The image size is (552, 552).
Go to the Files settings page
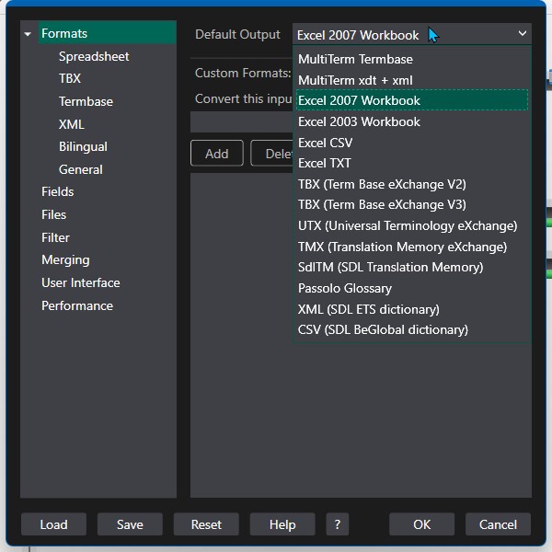click(53, 214)
